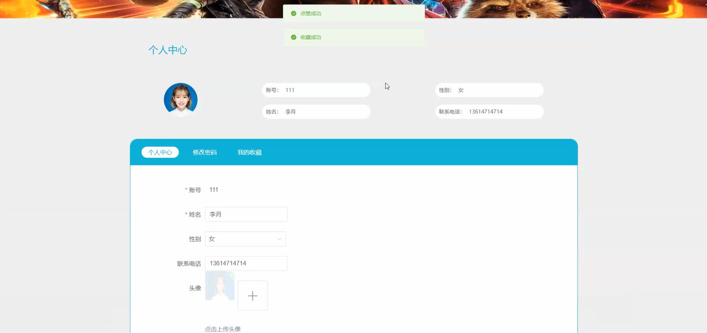Expand the gender combo box showing 女

coord(245,238)
